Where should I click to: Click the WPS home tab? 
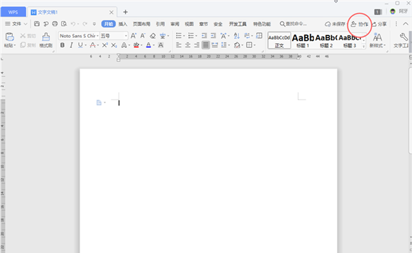pos(13,12)
